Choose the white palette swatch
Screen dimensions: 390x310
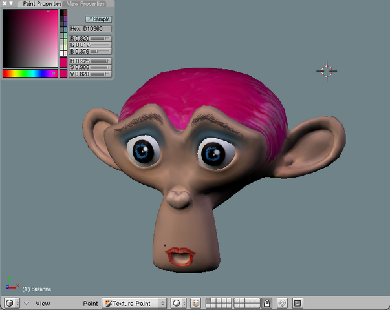tap(61, 52)
